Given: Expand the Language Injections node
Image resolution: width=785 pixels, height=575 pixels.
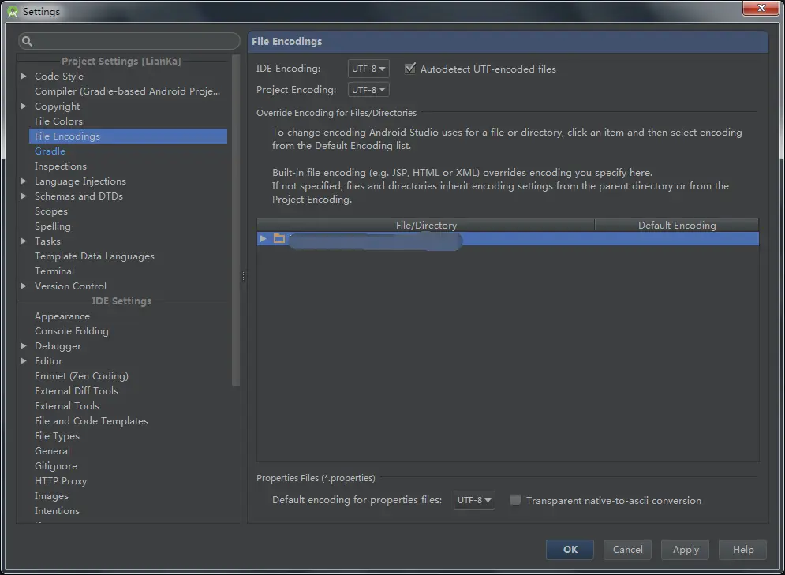Looking at the screenshot, I should point(23,181).
